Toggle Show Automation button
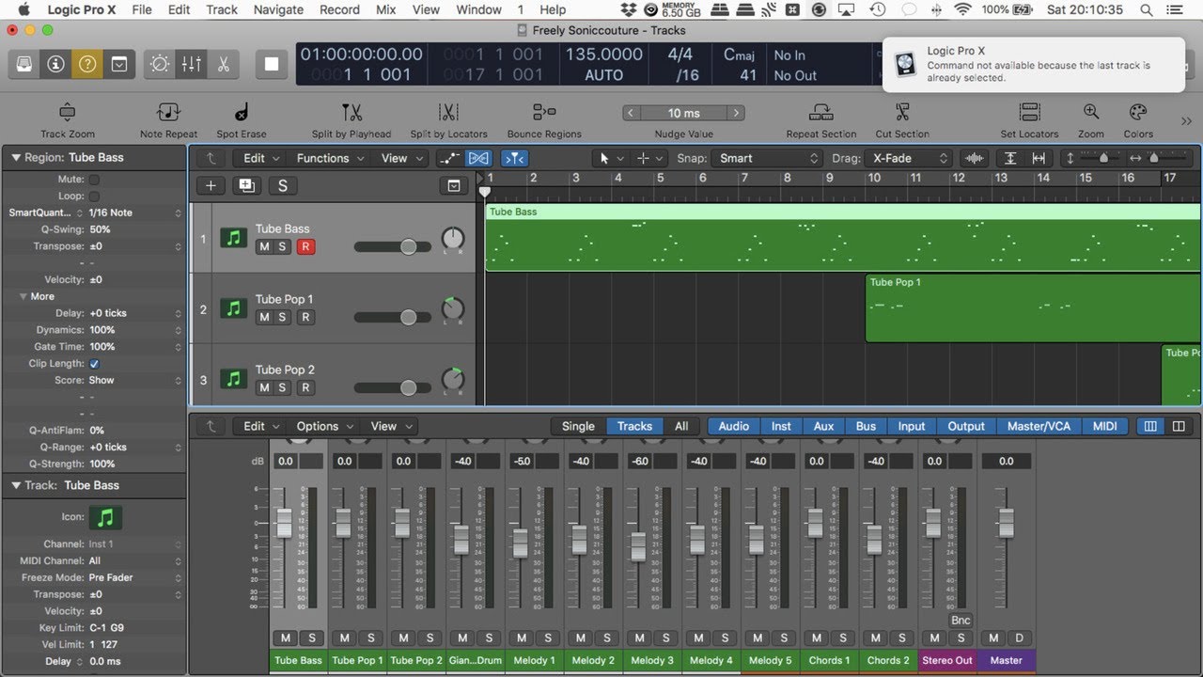Image resolution: width=1203 pixels, height=677 pixels. click(450, 158)
